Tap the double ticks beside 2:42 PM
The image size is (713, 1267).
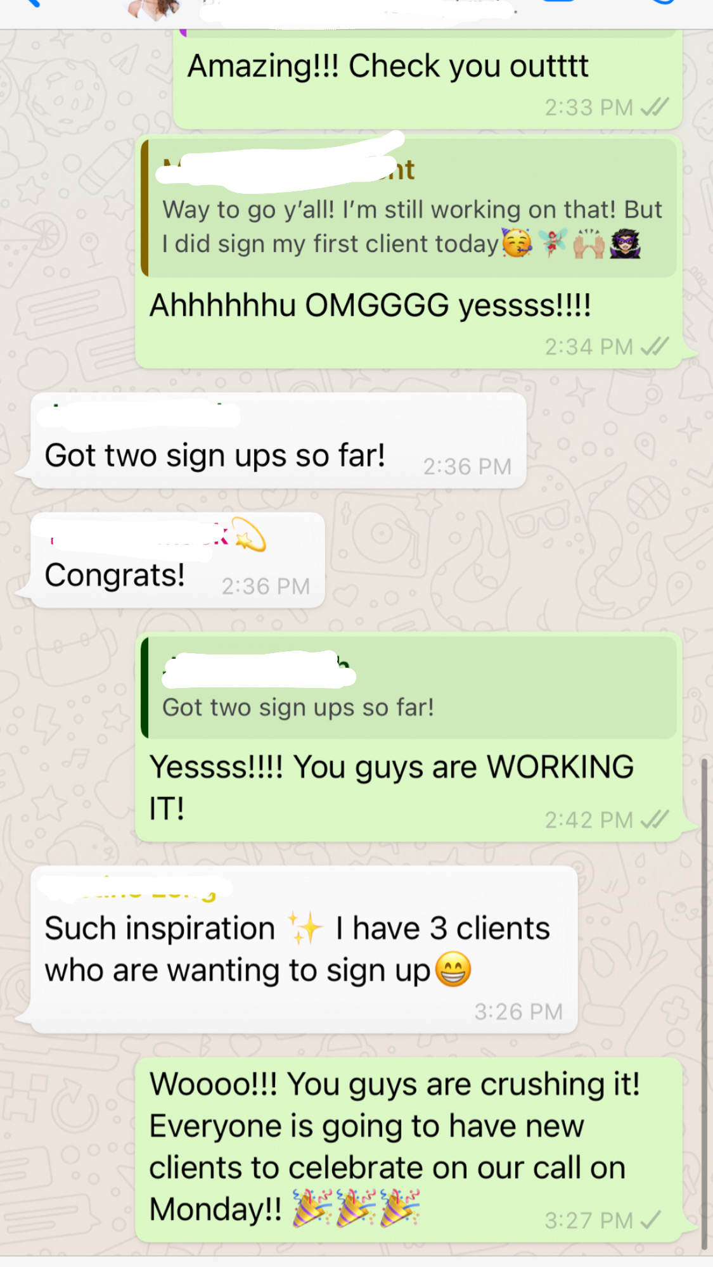[x=654, y=820]
